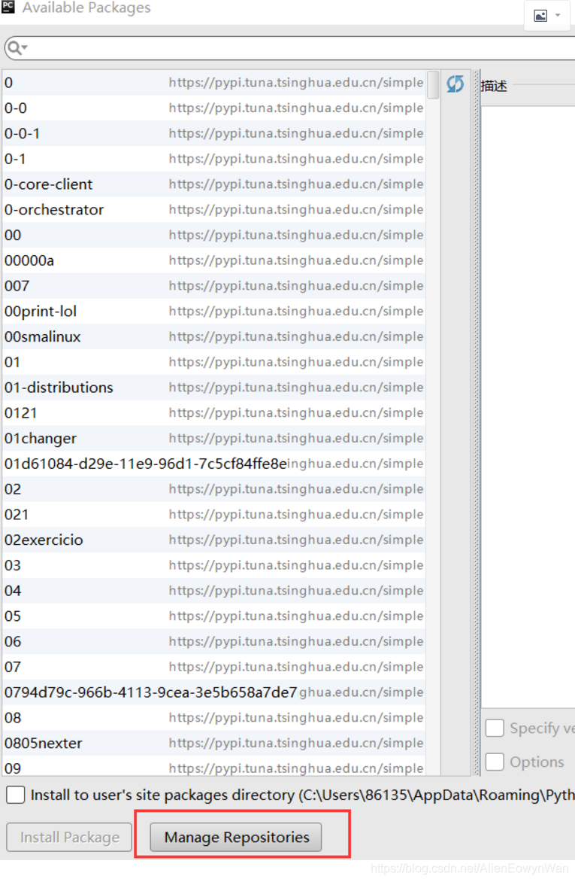575x882 pixels.
Task: Select package '0' in the list
Action: click(x=213, y=83)
